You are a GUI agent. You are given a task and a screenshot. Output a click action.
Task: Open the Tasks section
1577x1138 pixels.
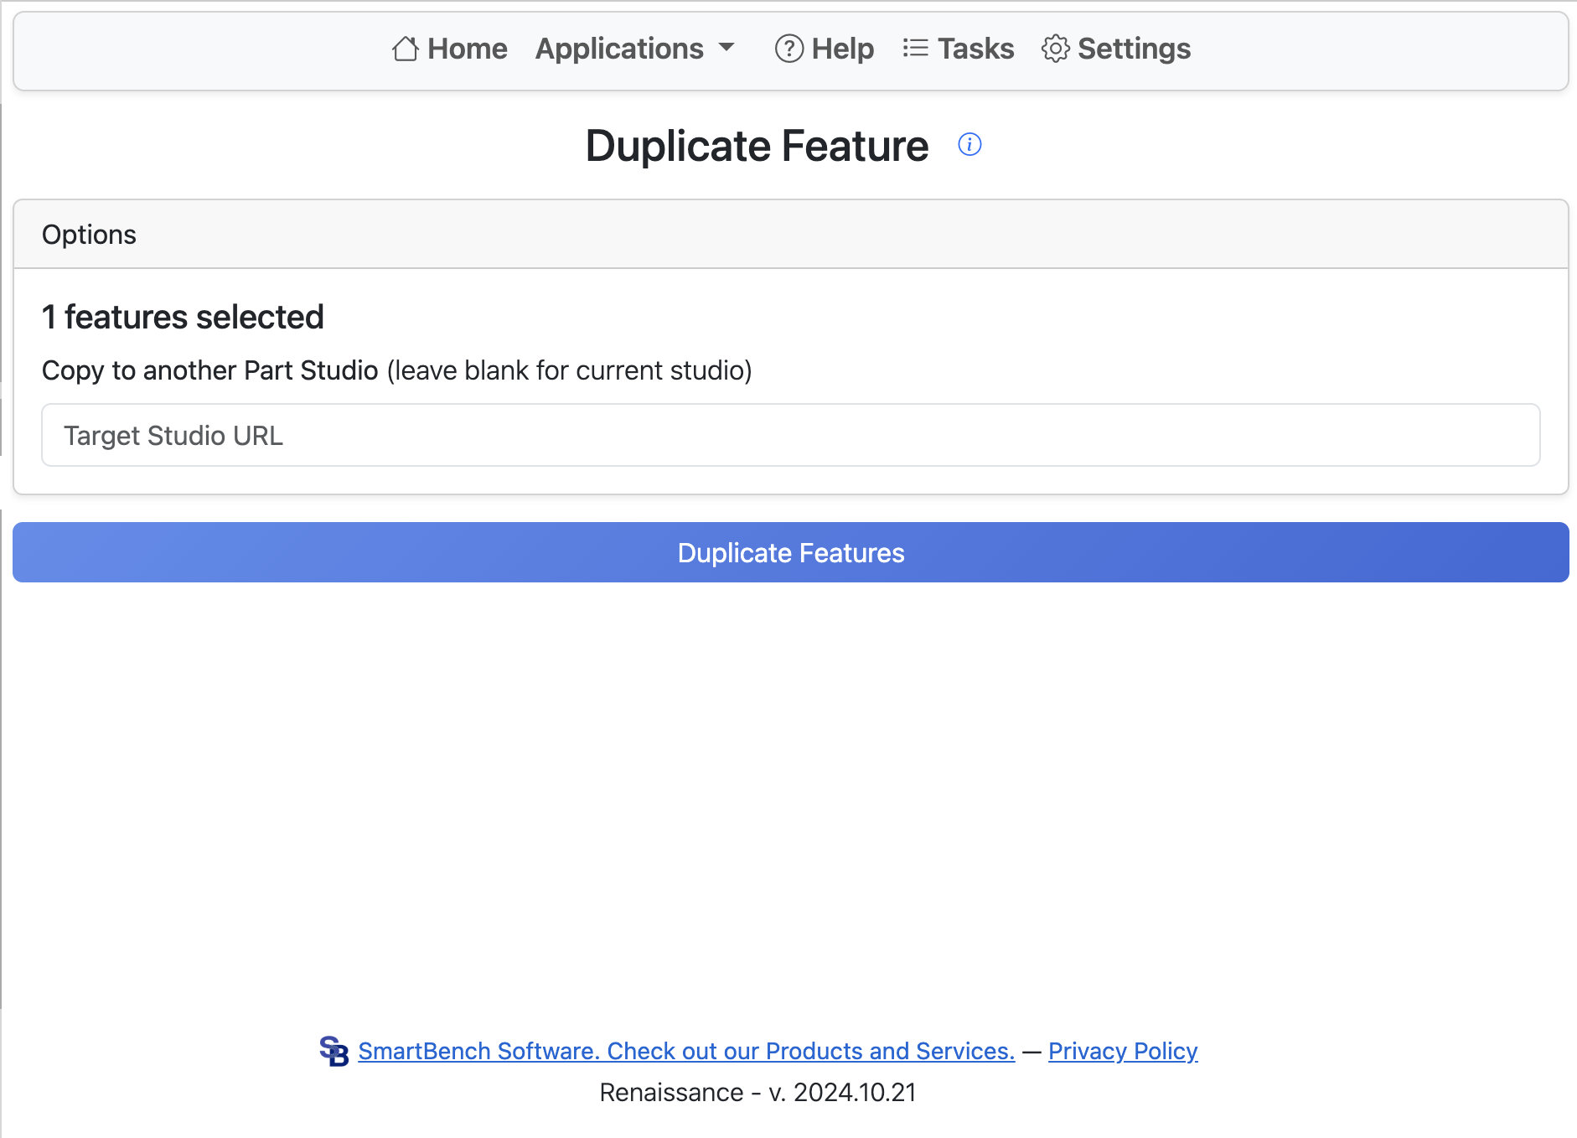click(975, 49)
